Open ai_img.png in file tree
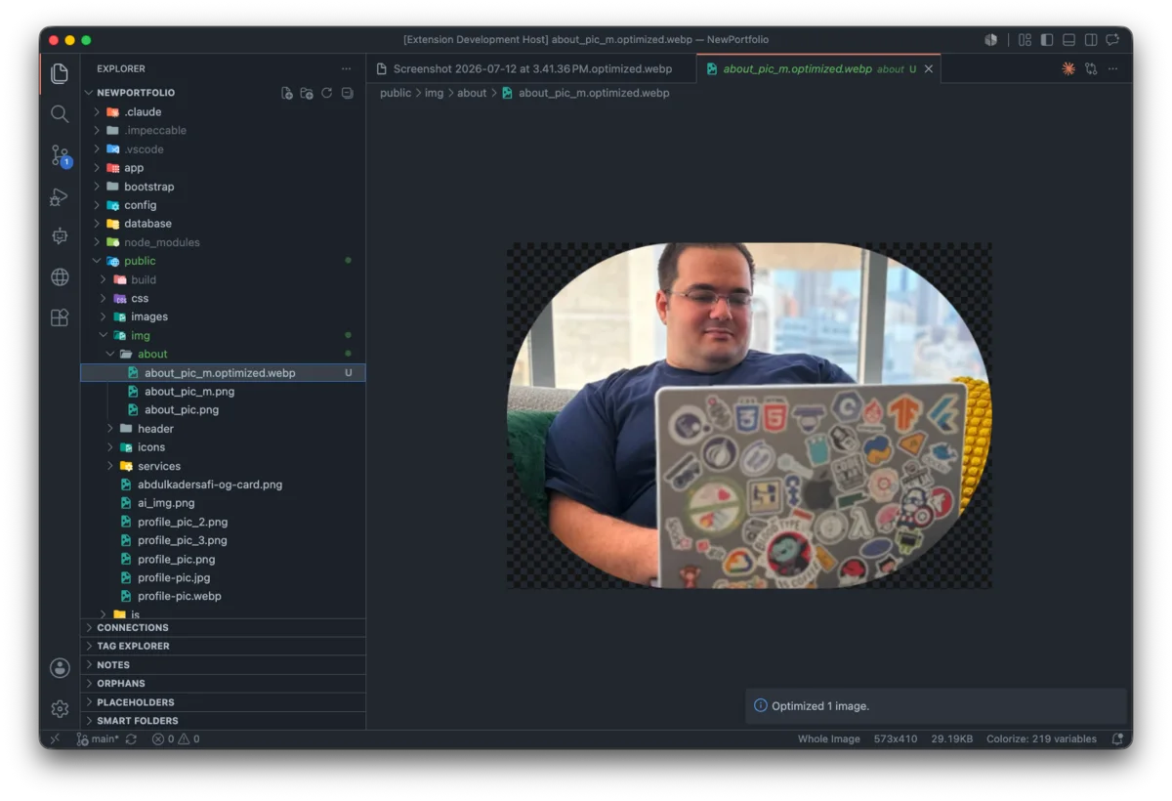Screen dimensions: 1172x801 tap(223, 503)
